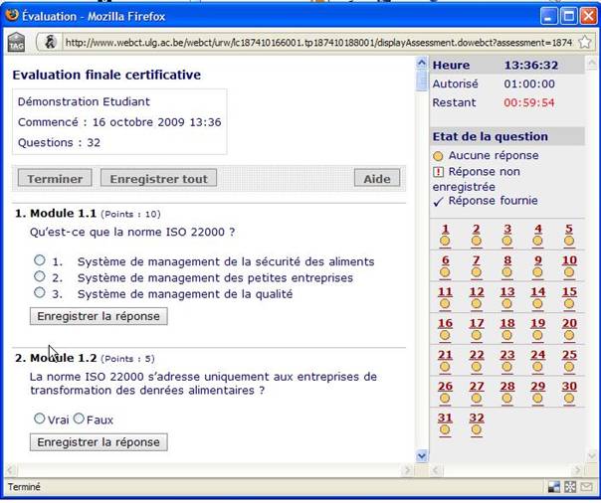Click 'Enregistrer tout' button
The image size is (601, 503).
click(x=159, y=179)
